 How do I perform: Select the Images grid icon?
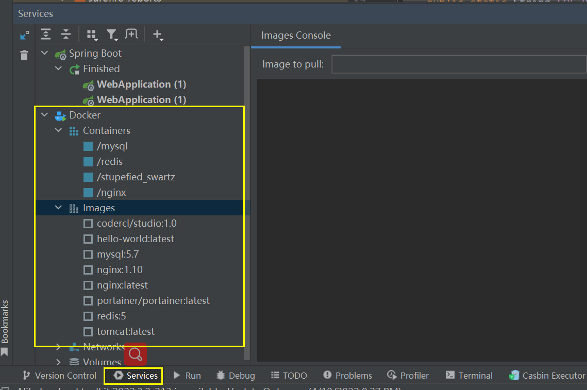coord(74,209)
